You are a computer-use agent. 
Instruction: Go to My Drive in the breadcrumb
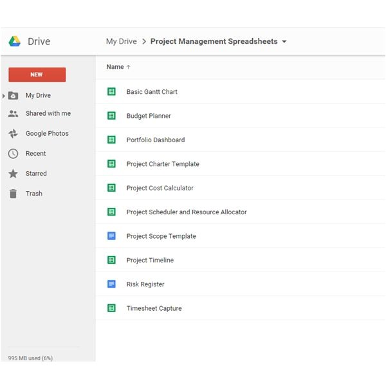click(x=121, y=42)
